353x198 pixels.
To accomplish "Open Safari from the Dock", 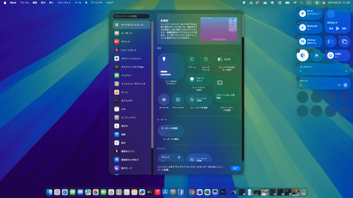I will pyautogui.click(x=65, y=192).
